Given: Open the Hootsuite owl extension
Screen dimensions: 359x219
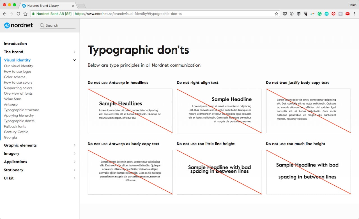Looking at the screenshot, I should (306, 13).
